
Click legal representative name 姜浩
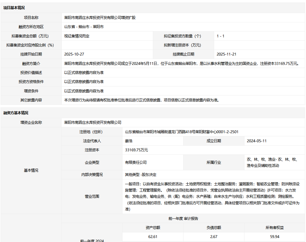[x=129, y=141]
